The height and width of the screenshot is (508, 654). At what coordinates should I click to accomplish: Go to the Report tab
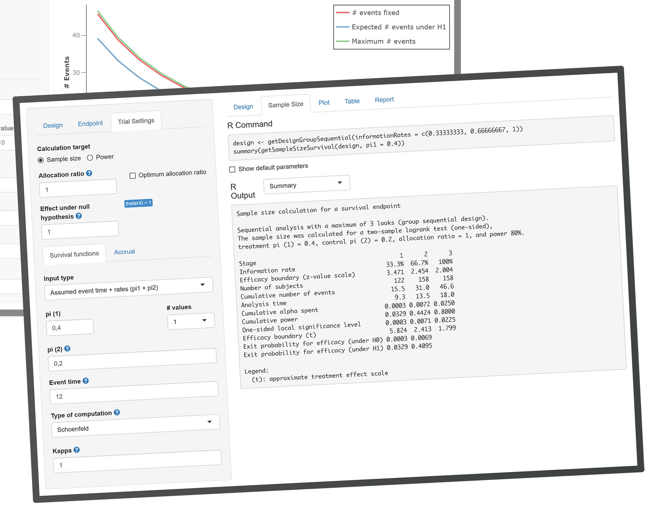pos(384,100)
